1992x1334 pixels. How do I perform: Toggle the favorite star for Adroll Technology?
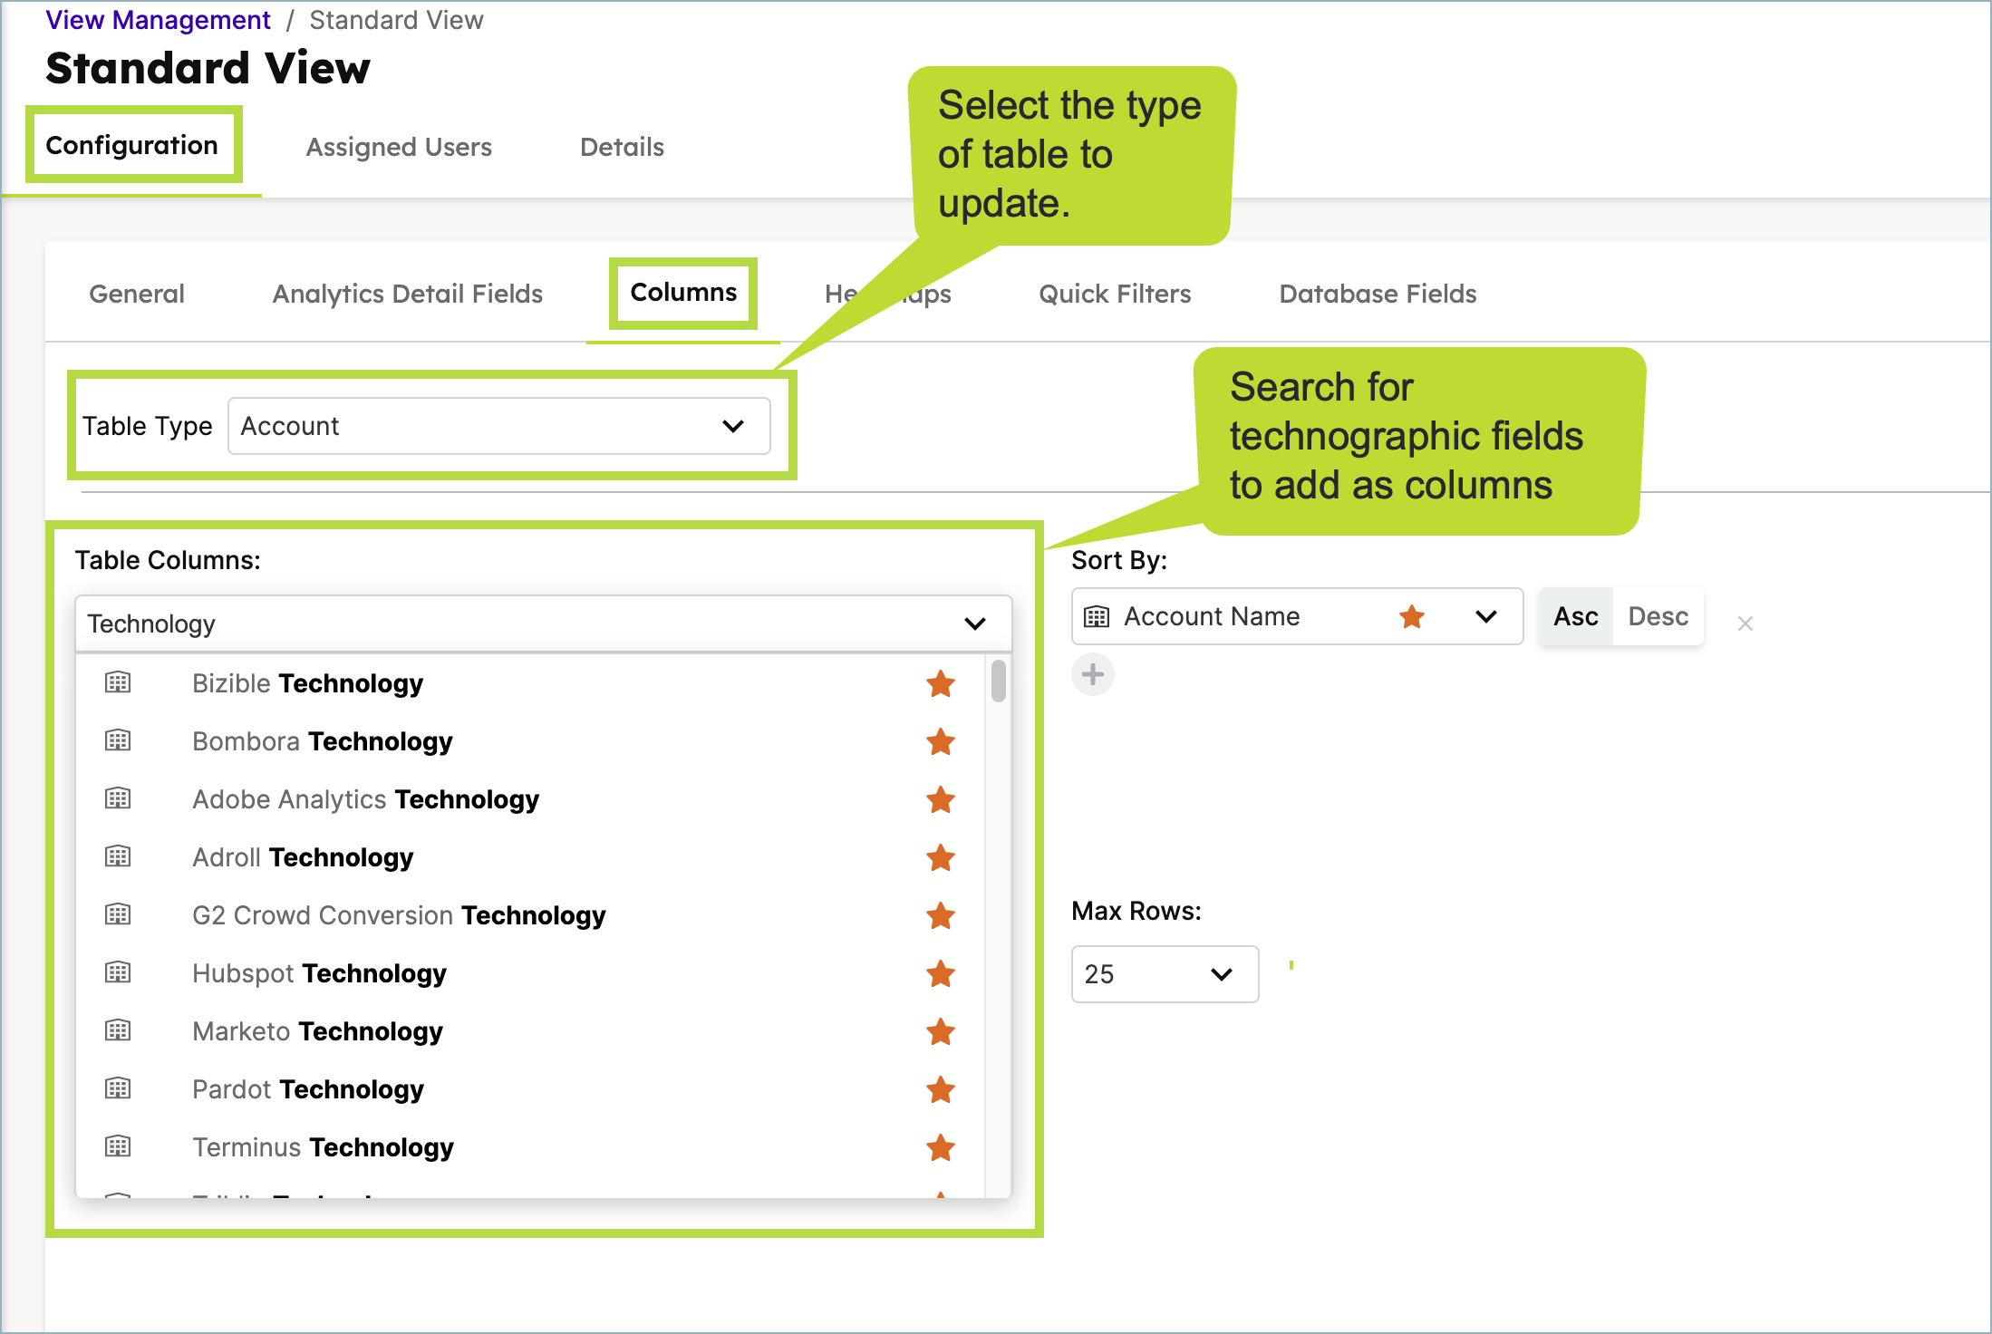click(941, 857)
